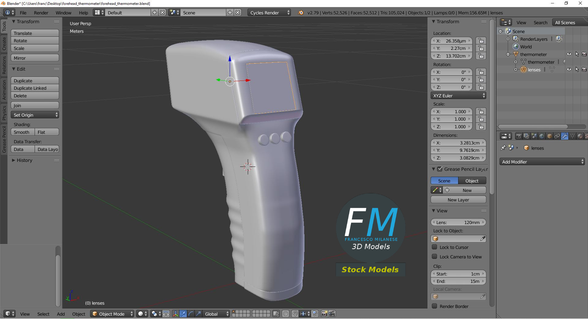Click the add new screen layout plus icon
The height and width of the screenshot is (319, 588).
pos(155,13)
